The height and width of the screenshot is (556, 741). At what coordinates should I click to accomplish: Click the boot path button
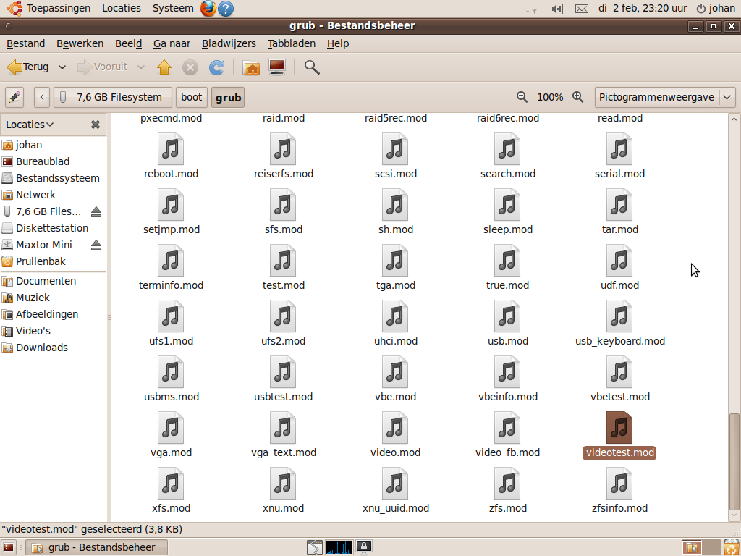point(192,97)
